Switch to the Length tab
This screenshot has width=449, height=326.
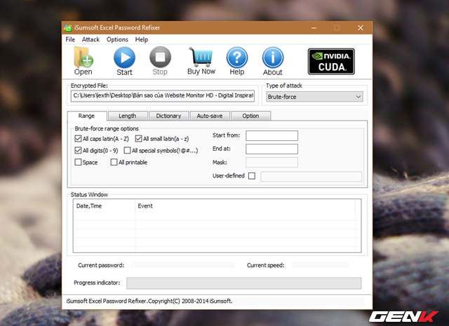coord(128,116)
